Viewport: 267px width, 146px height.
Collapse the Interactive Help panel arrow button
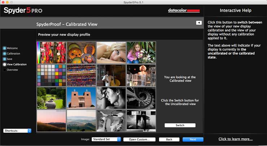point(199,23)
